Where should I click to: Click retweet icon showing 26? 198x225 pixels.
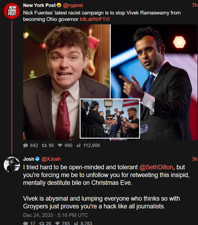(x=42, y=223)
